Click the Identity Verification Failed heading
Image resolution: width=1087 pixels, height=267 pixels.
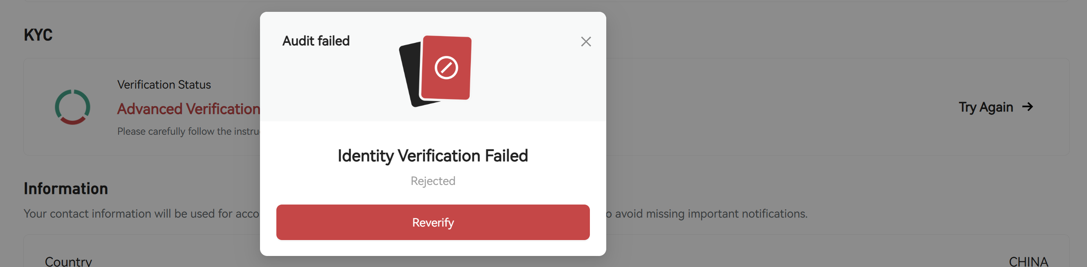[433, 156]
